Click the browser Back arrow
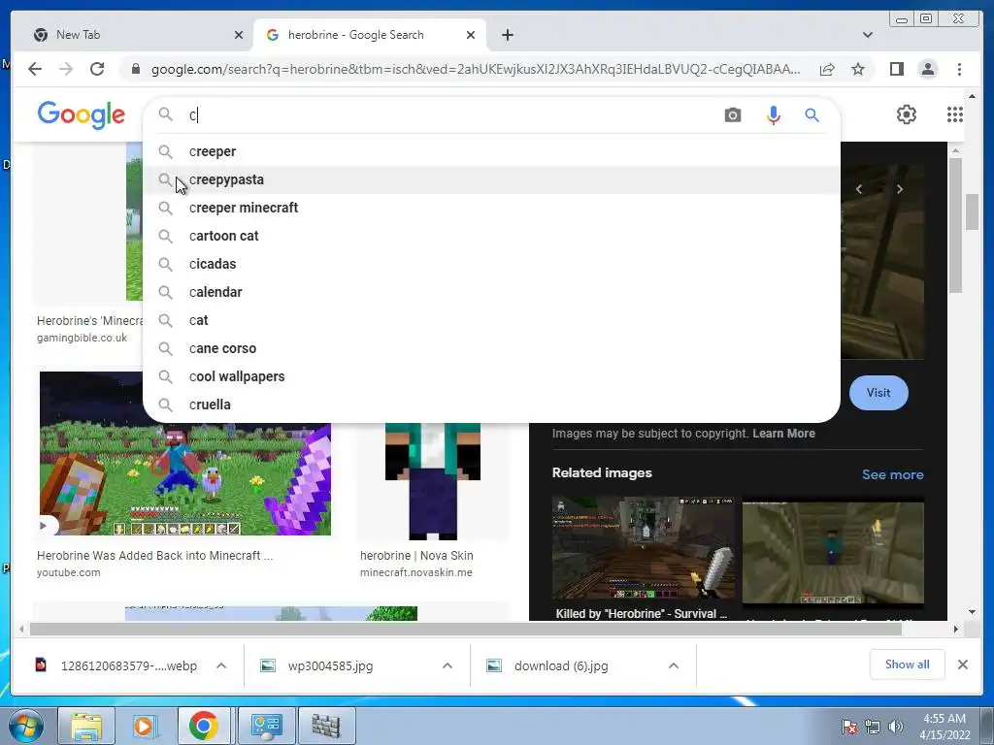Image resolution: width=994 pixels, height=745 pixels. (x=35, y=69)
